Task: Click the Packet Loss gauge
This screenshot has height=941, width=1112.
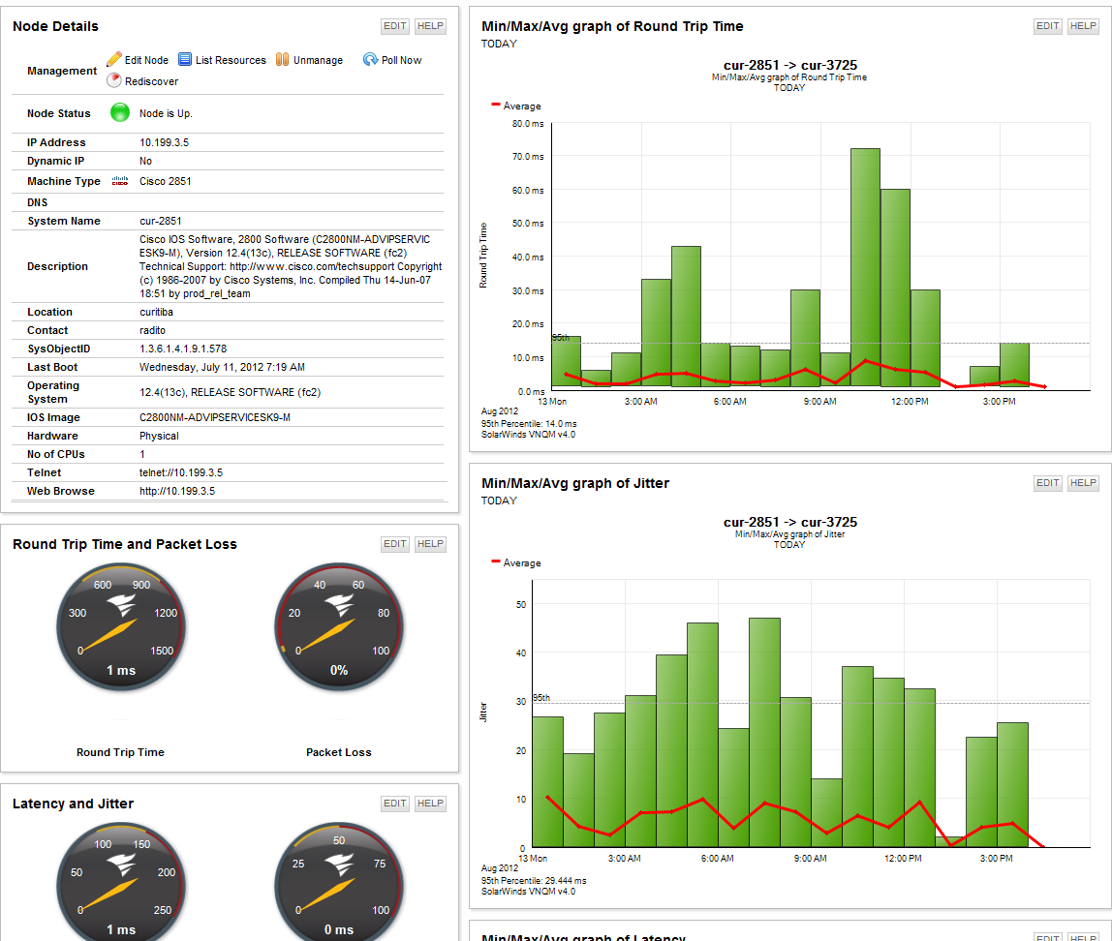Action: [339, 627]
